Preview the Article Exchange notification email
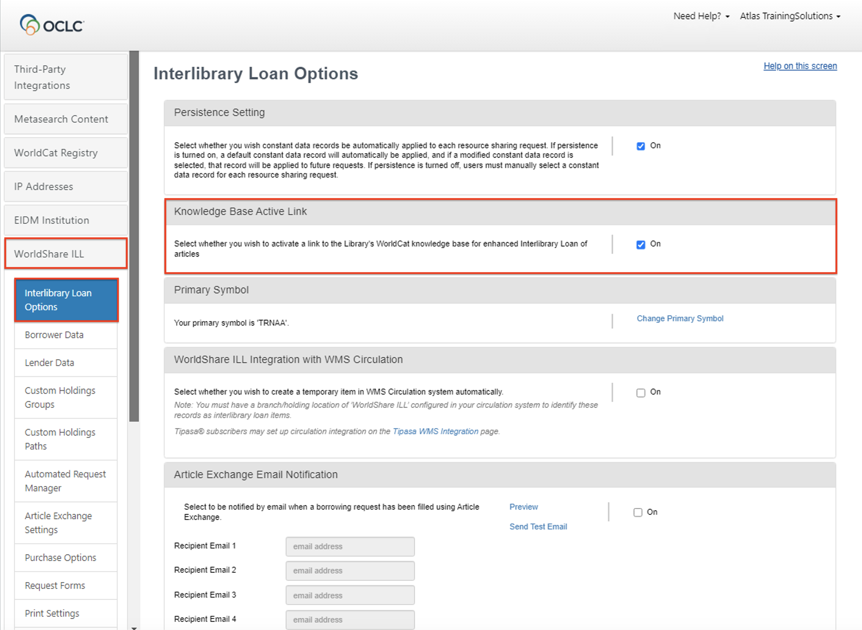Viewport: 862px width, 630px height. 524,506
